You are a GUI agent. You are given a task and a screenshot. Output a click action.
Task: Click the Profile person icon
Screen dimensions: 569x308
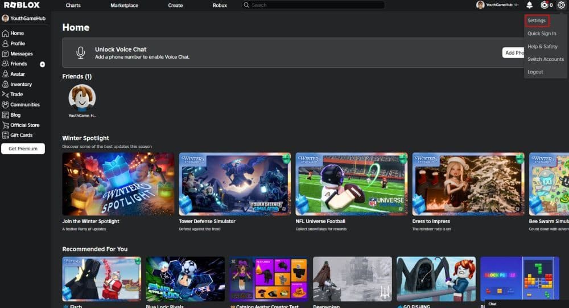(x=6, y=44)
